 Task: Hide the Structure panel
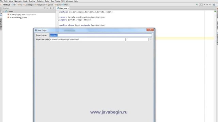(x=54, y=8)
